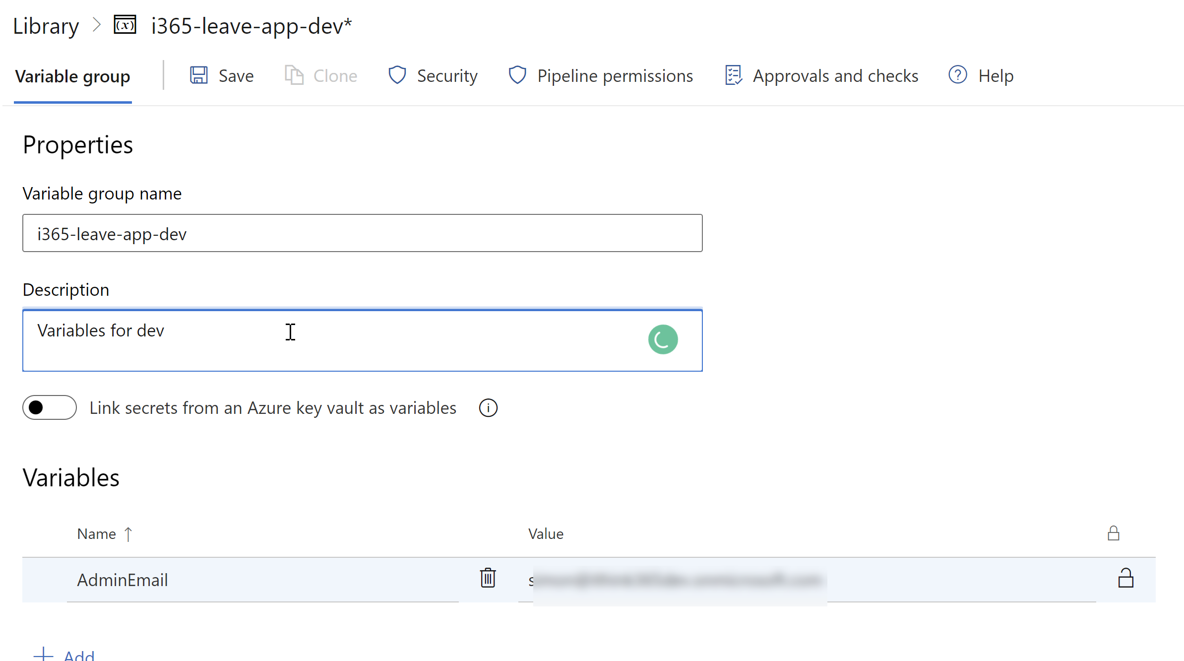Click the Security shield icon
Viewport: 1184px width, 661px height.
click(x=397, y=75)
